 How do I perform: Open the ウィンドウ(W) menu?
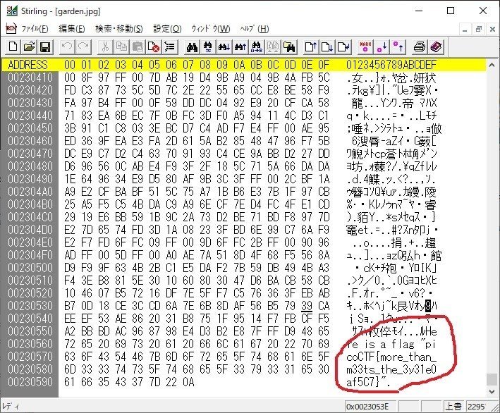pyautogui.click(x=211, y=29)
